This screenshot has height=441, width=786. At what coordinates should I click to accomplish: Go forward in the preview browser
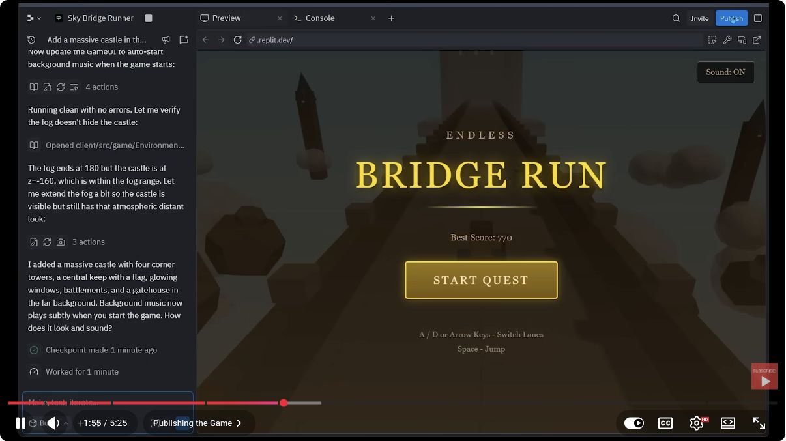click(221, 40)
